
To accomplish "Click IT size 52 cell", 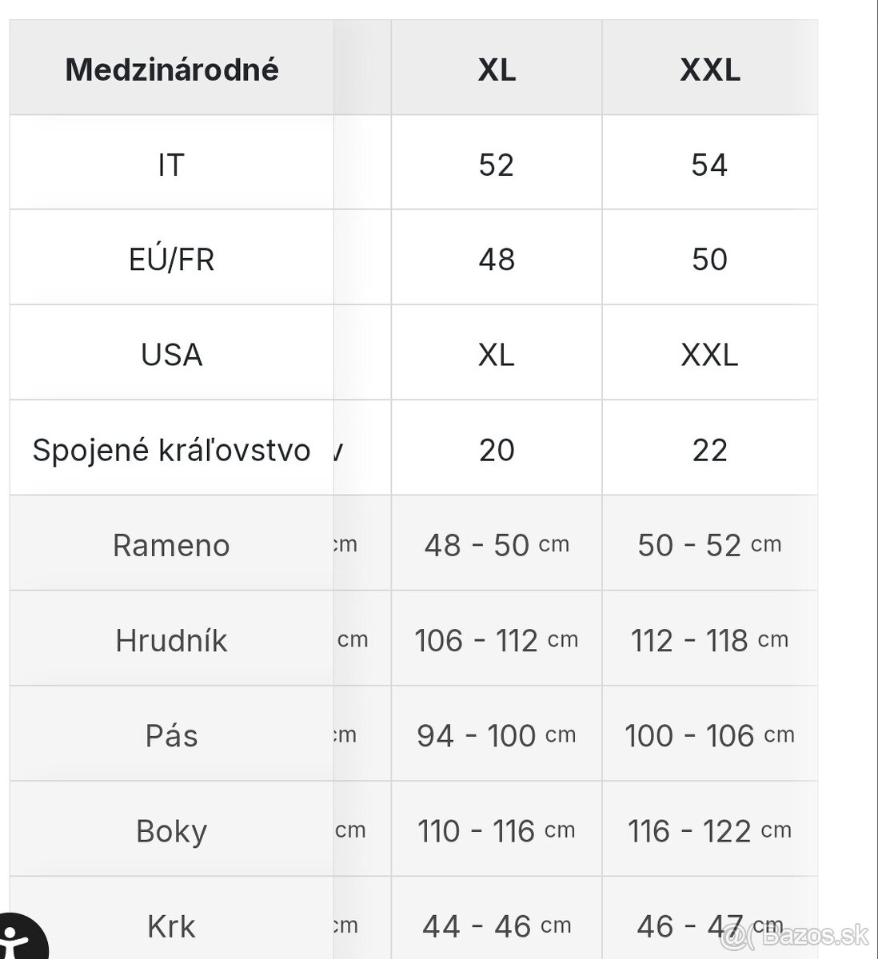I will coord(497,165).
